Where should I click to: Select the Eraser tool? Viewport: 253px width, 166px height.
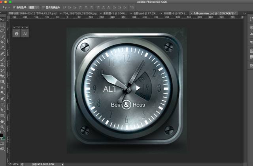2,76
